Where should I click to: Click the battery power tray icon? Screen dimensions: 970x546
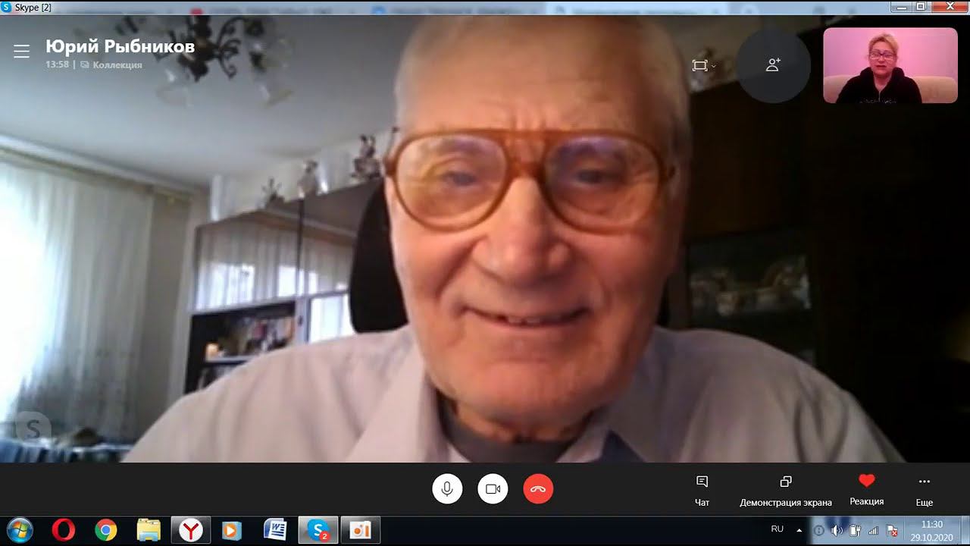pyautogui.click(x=856, y=531)
